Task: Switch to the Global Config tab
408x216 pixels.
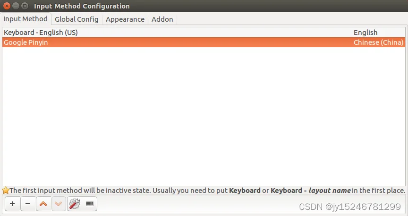Action: [x=76, y=19]
